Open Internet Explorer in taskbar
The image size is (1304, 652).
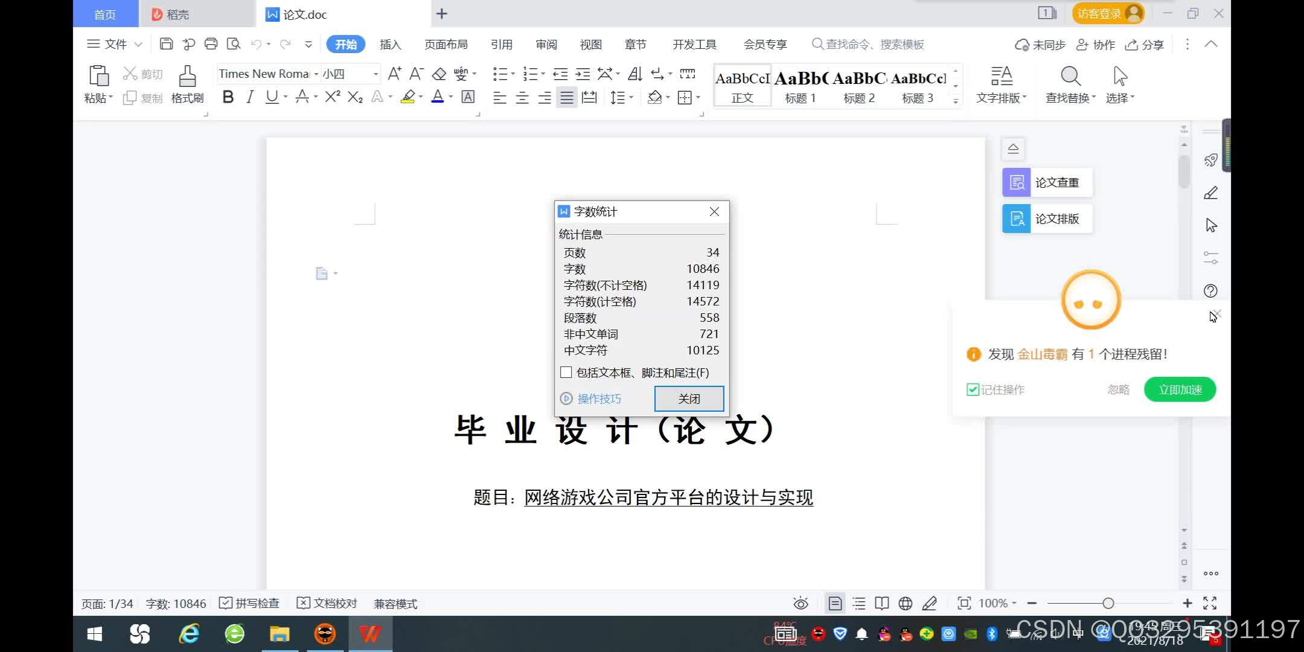(188, 634)
